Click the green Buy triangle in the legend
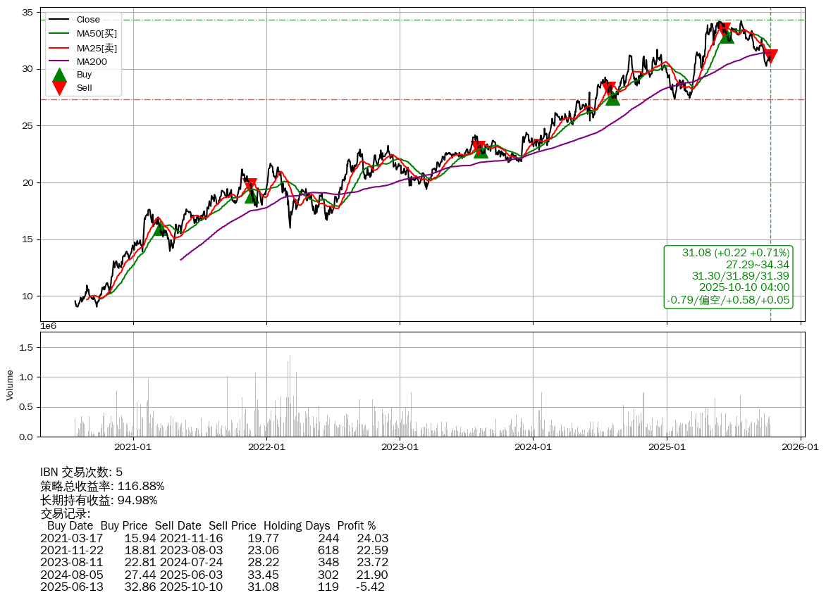 60,75
